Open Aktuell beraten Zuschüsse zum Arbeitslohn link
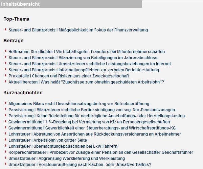The width and height of the screenshot is (203, 169). coord(86,82)
